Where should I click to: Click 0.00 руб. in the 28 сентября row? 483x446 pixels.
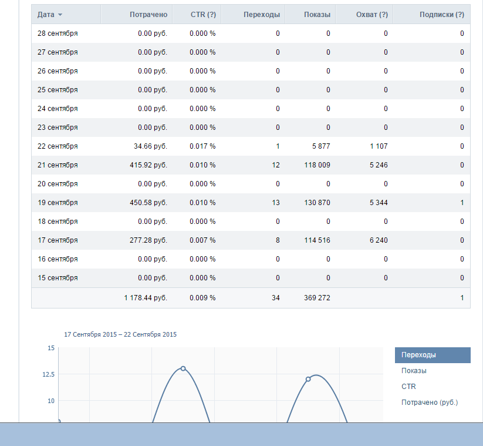153,33
